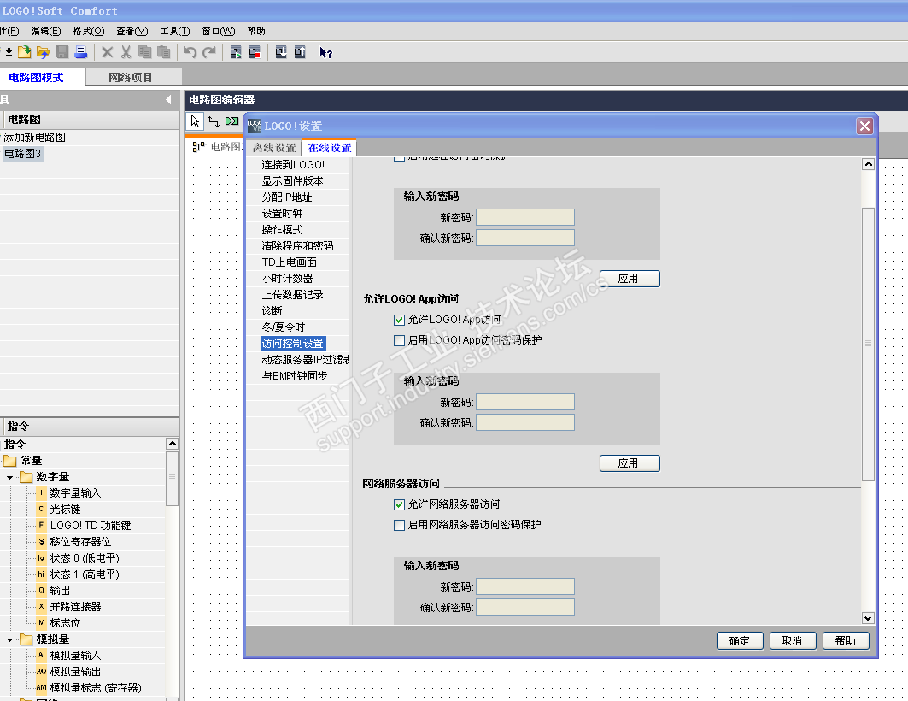This screenshot has width=908, height=701.
Task: Click the context help pointer icon
Action: pyautogui.click(x=326, y=53)
